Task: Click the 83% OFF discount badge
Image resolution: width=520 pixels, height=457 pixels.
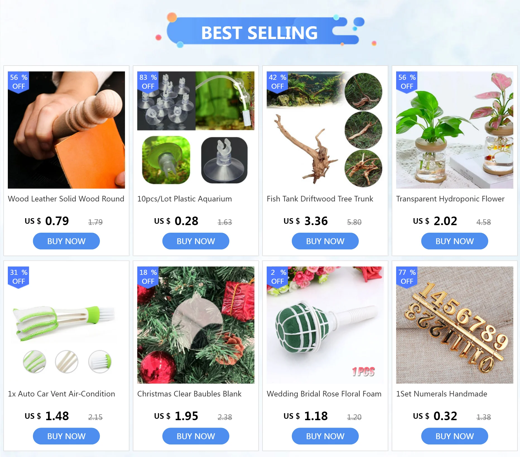Action: click(x=148, y=82)
